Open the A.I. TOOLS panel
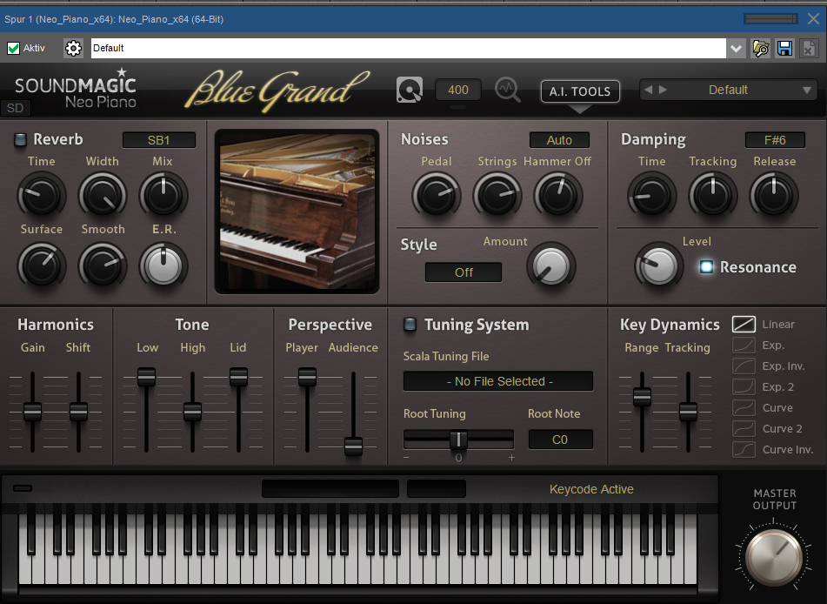The width and height of the screenshot is (827, 604). click(x=580, y=91)
